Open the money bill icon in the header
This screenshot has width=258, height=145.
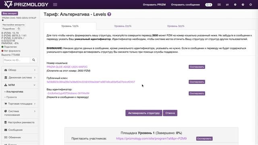click(x=219, y=4)
